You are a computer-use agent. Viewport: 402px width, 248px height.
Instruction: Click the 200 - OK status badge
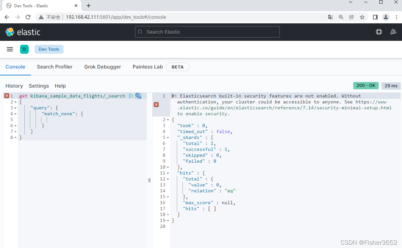click(366, 86)
